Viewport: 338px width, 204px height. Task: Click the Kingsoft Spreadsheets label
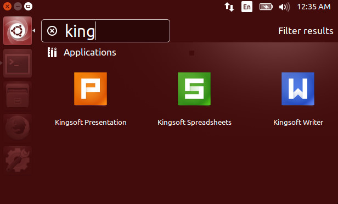(194, 122)
